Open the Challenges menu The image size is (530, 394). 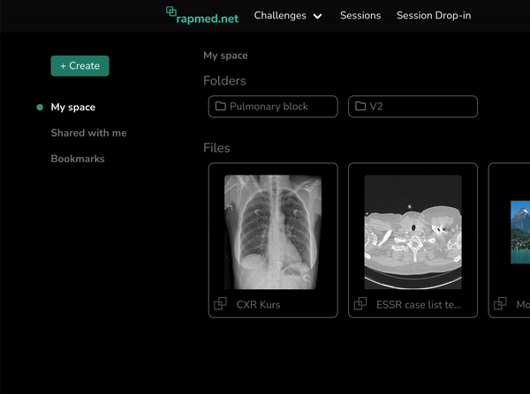[280, 16]
